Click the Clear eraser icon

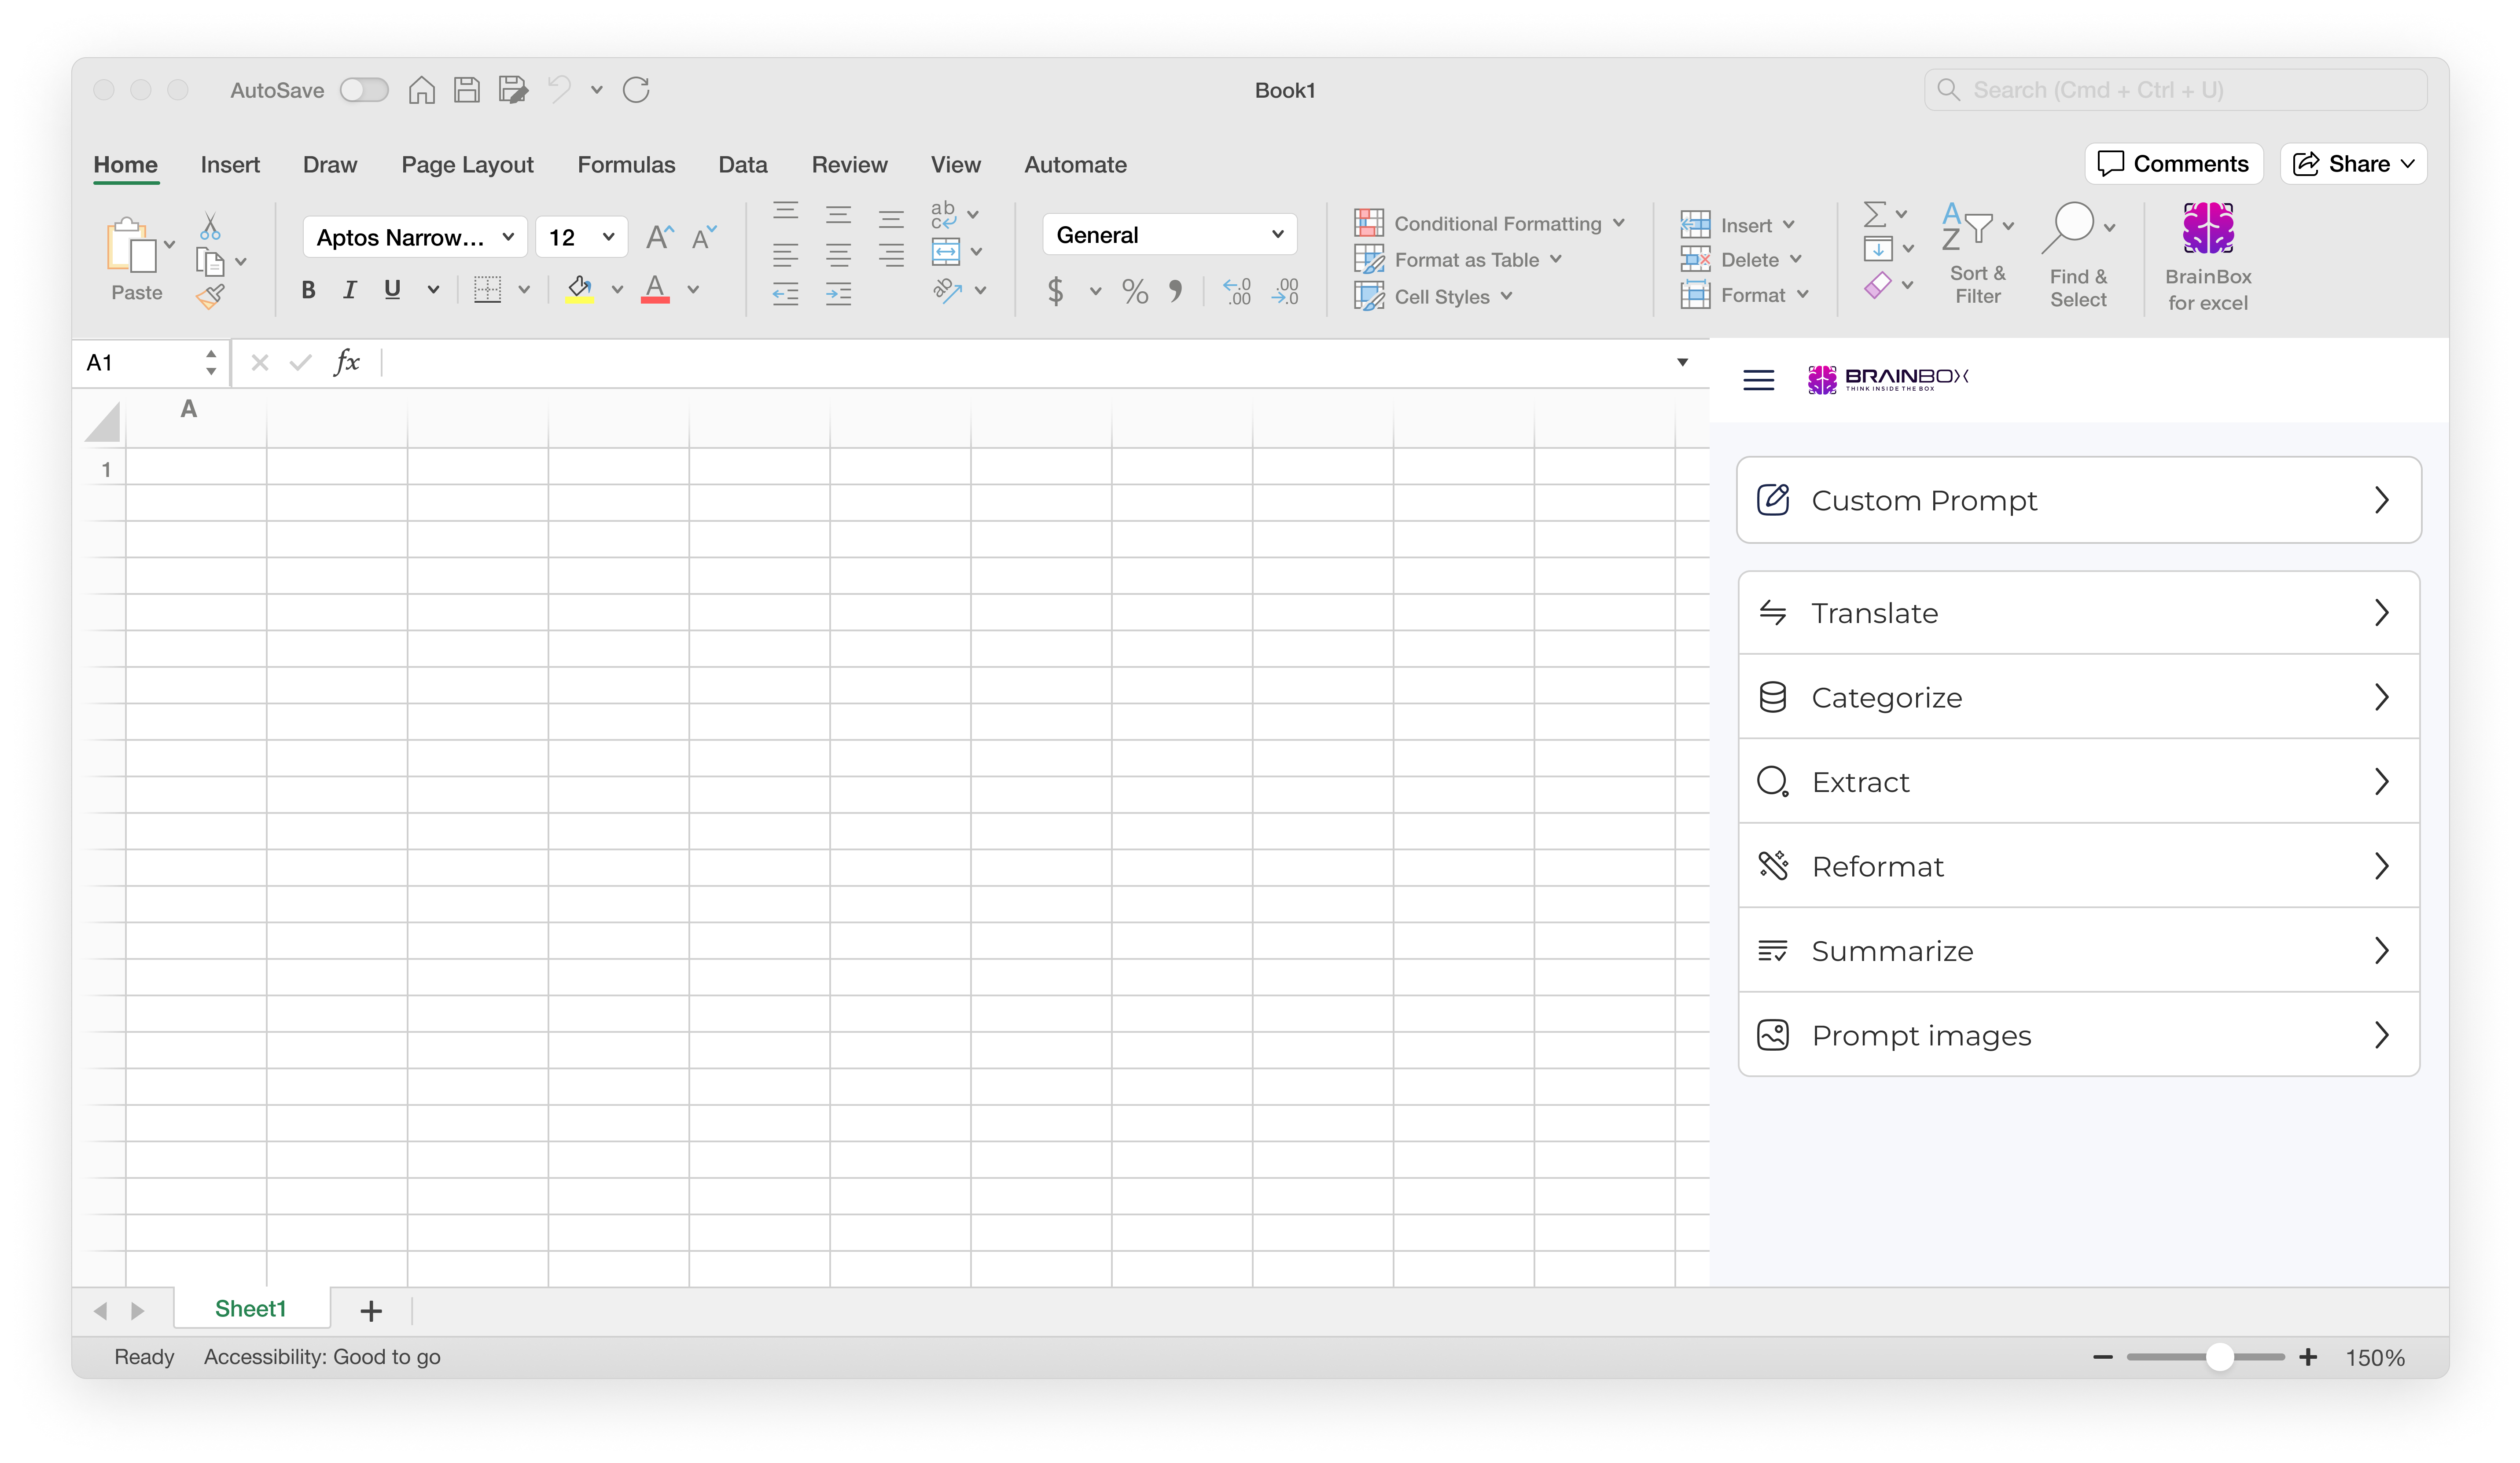pyautogui.click(x=1877, y=285)
